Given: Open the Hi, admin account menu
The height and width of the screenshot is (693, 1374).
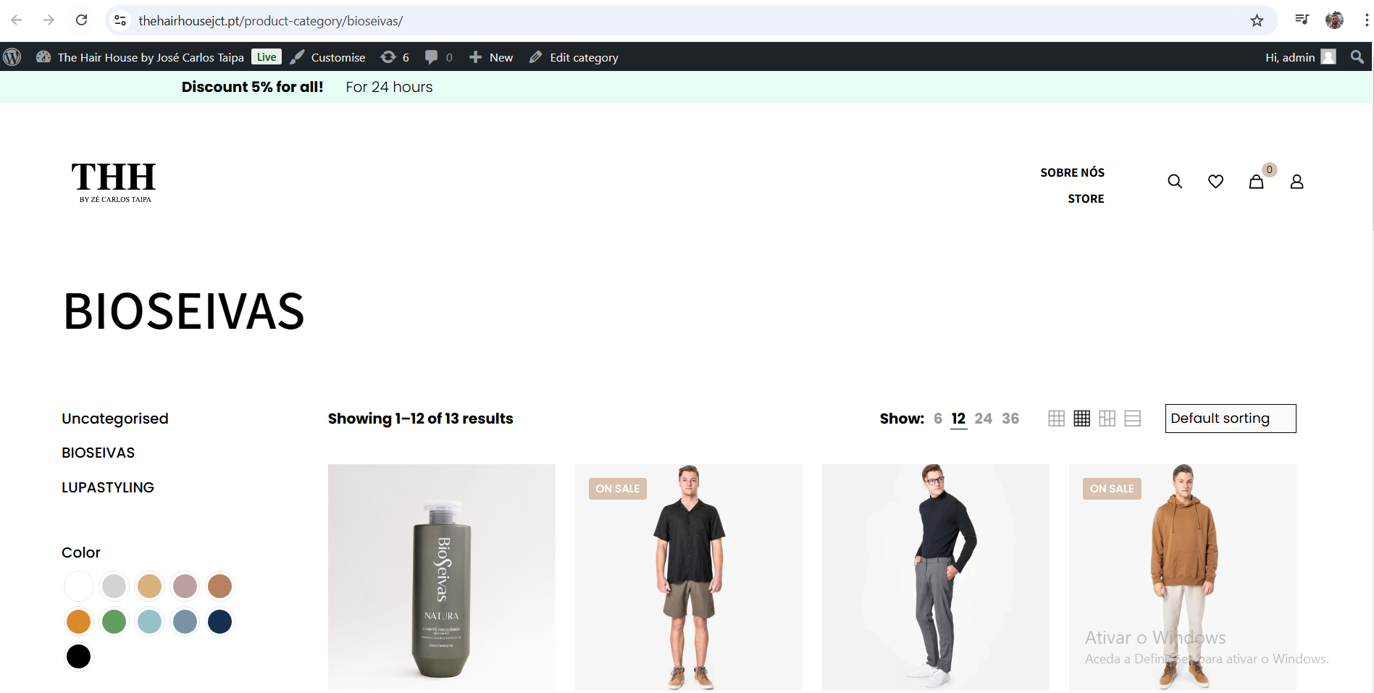Looking at the screenshot, I should point(1299,57).
